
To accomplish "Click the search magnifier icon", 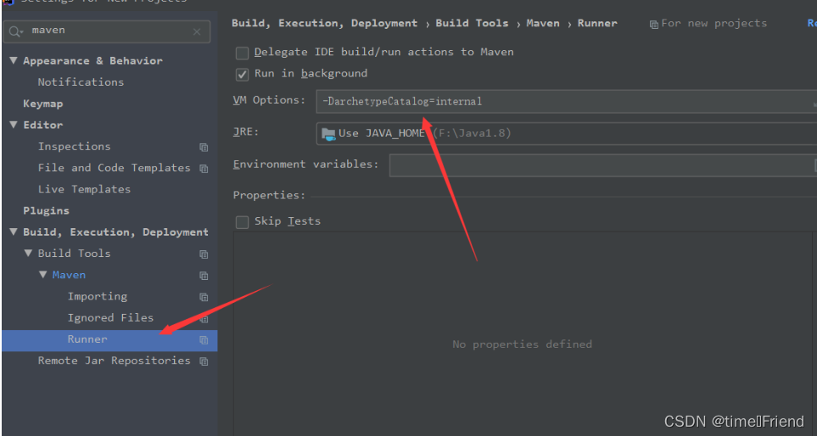I will pyautogui.click(x=15, y=31).
